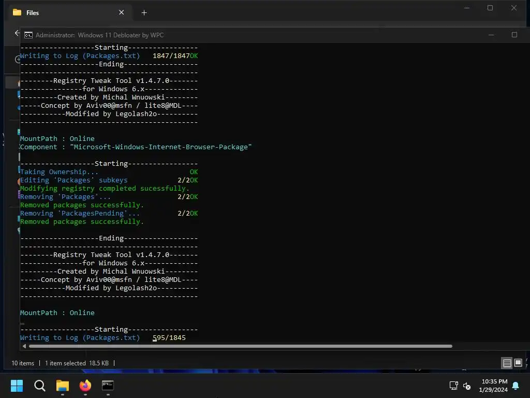Minimize the File Explorer window
The width and height of the screenshot is (530, 398).
(x=467, y=8)
